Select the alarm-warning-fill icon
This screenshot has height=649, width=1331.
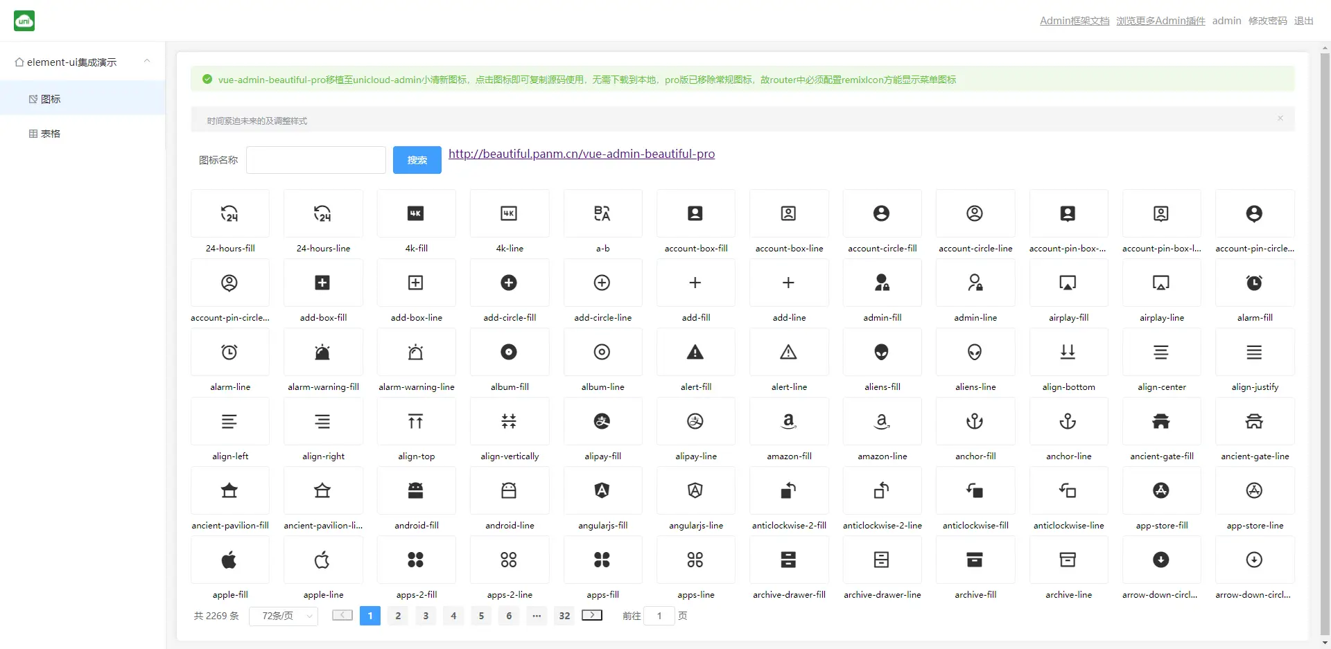(x=322, y=353)
